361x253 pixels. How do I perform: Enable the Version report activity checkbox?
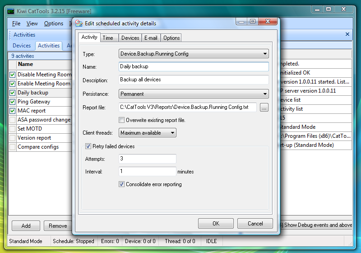click(13, 138)
